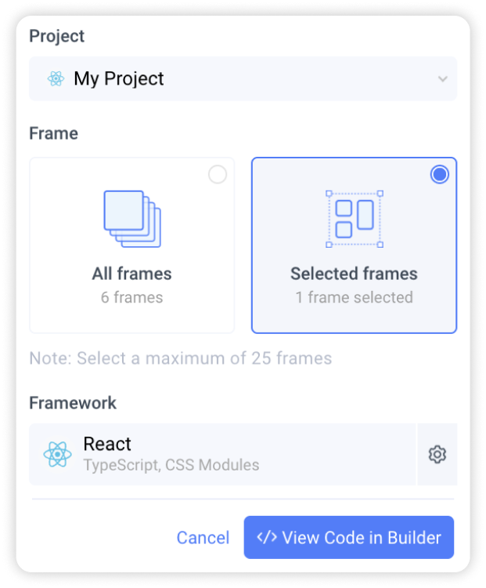The height and width of the screenshot is (588, 486).
Task: Click the dashed selection layout icon
Action: coord(355,219)
